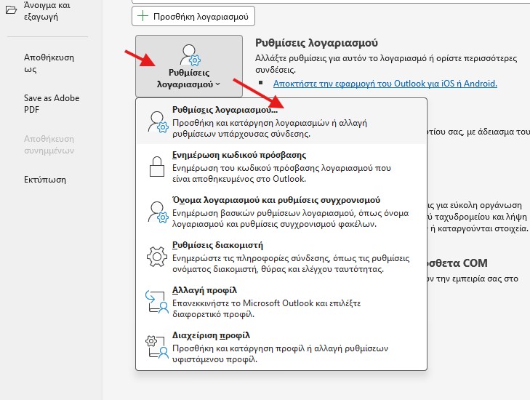Open Αποθήκευση ως in the left sidebar
This screenshot has height=400, width=530.
point(49,63)
